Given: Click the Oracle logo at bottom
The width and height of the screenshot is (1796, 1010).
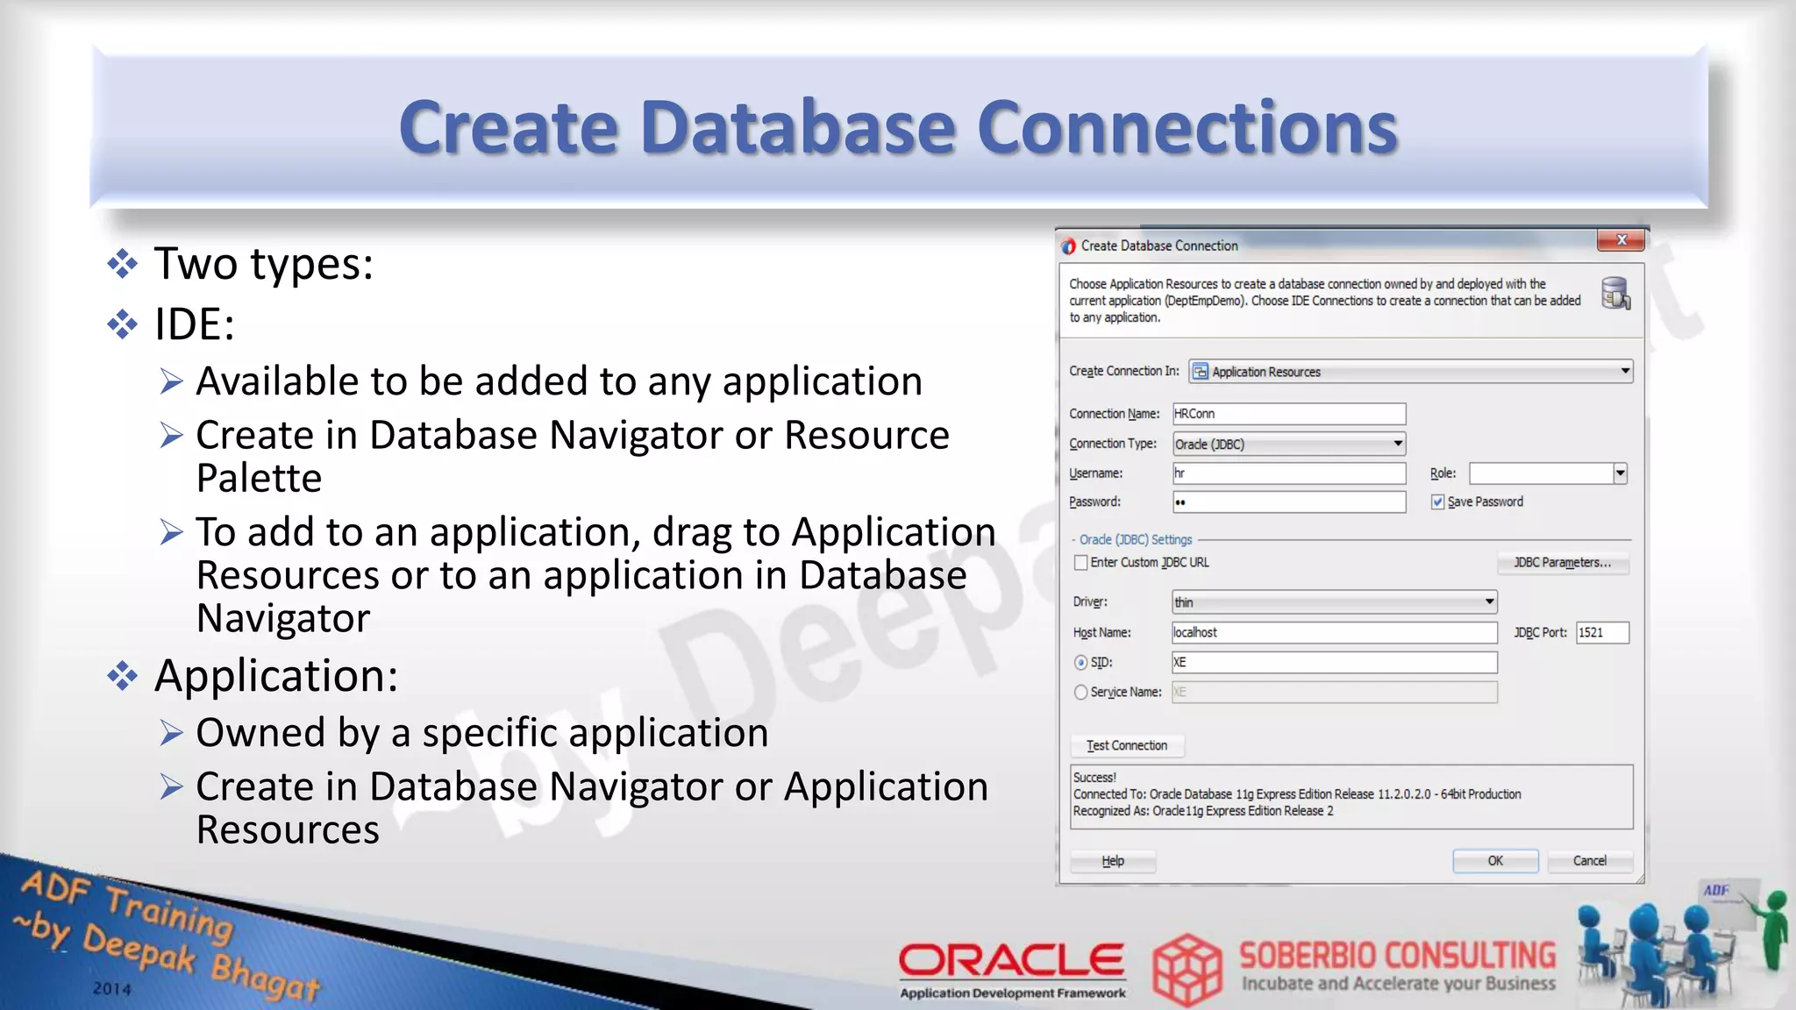Looking at the screenshot, I should (x=1011, y=961).
